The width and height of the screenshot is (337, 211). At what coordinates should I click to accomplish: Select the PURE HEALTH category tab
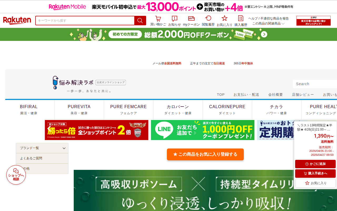point(319,110)
